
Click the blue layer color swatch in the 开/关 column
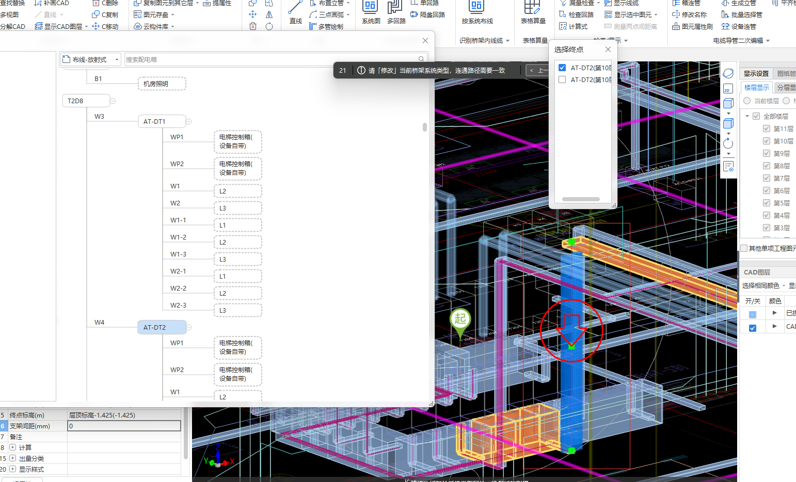pyautogui.click(x=753, y=314)
